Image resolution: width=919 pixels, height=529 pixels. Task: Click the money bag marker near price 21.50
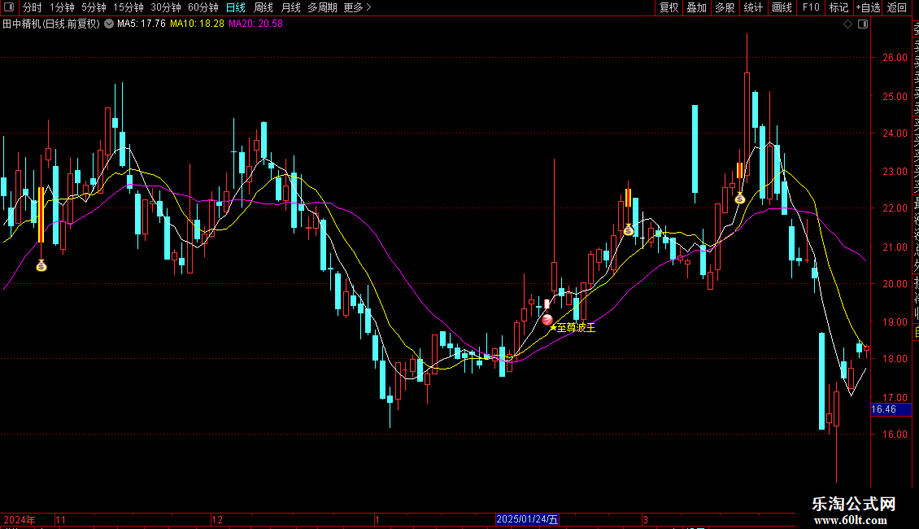629,230
